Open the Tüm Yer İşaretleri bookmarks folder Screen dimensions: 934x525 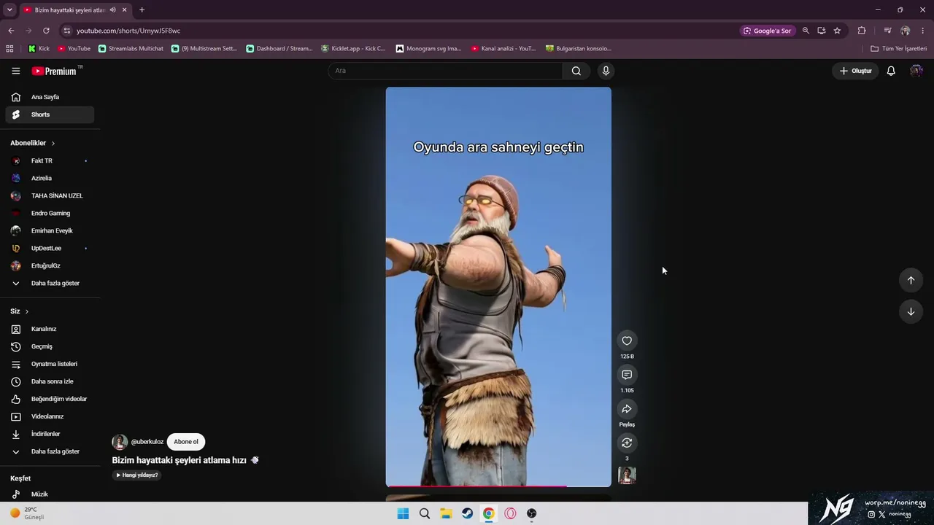coord(899,49)
